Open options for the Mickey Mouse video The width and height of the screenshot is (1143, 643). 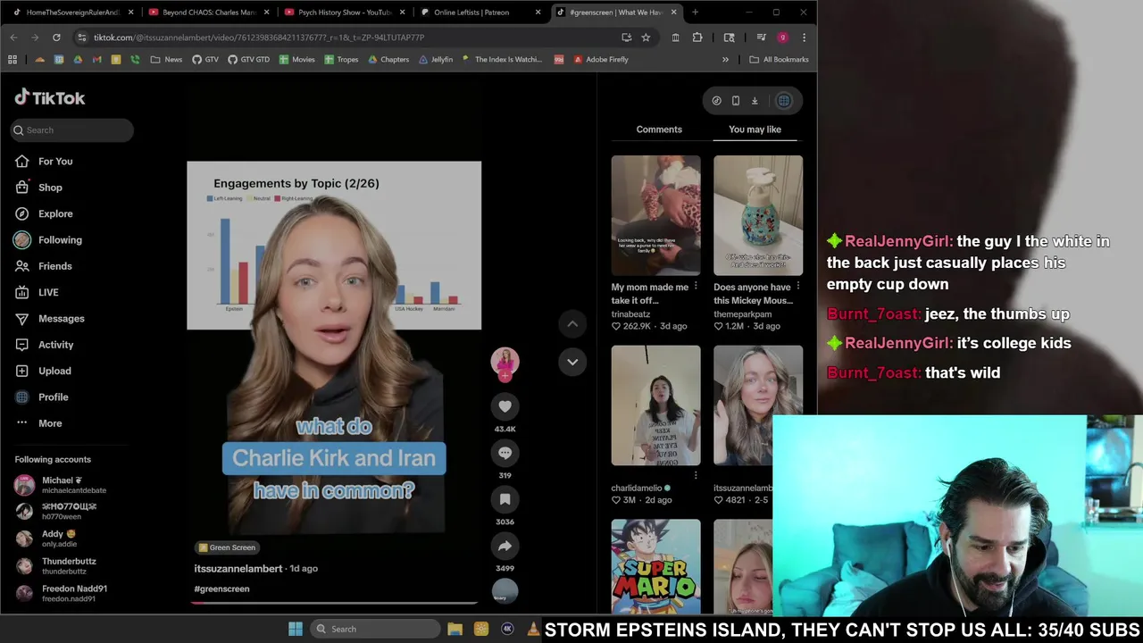pyautogui.click(x=797, y=287)
